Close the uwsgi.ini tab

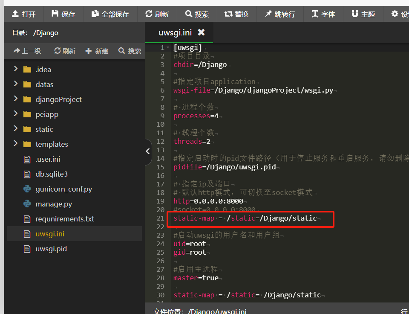(201, 32)
